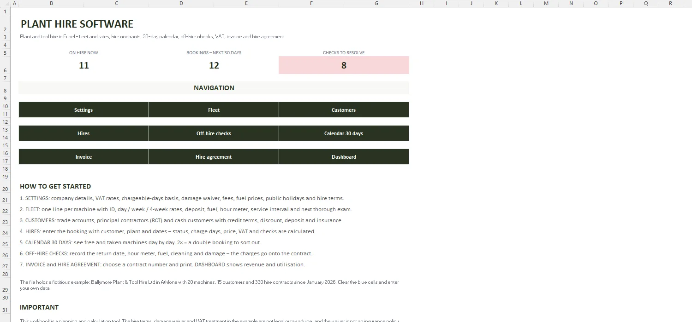
Task: Select step 2 FLEET instruction line
Action: pyautogui.click(x=186, y=209)
